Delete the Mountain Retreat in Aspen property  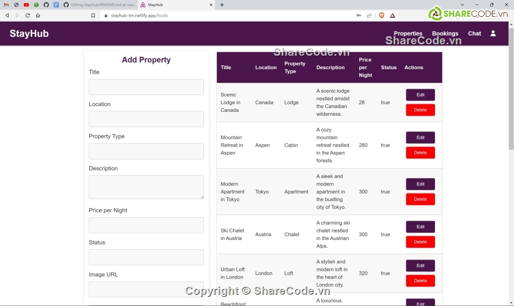coord(420,153)
